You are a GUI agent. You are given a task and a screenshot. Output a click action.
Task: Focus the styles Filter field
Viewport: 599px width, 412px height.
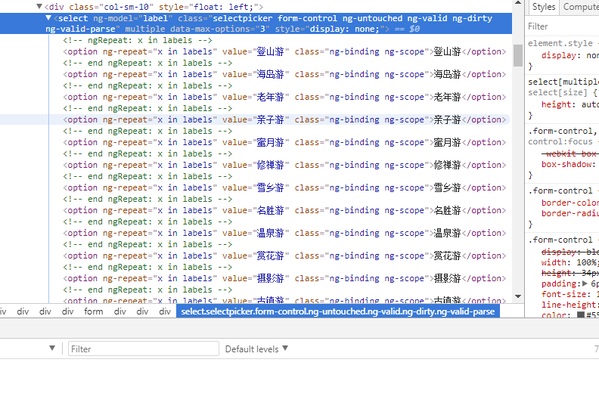click(x=563, y=26)
